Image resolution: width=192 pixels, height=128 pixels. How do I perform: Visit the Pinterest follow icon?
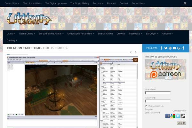(x=170, y=48)
